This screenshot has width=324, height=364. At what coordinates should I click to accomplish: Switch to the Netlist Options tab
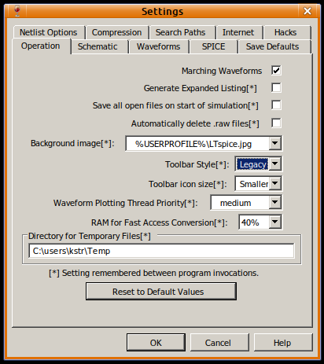pos(49,32)
